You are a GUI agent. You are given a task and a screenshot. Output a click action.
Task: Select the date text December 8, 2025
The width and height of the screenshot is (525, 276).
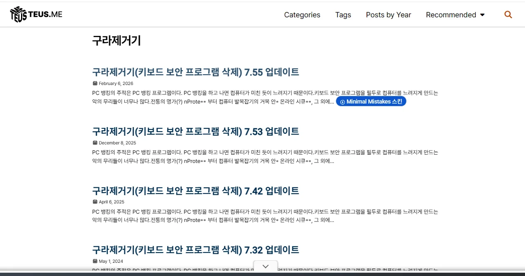tap(118, 143)
